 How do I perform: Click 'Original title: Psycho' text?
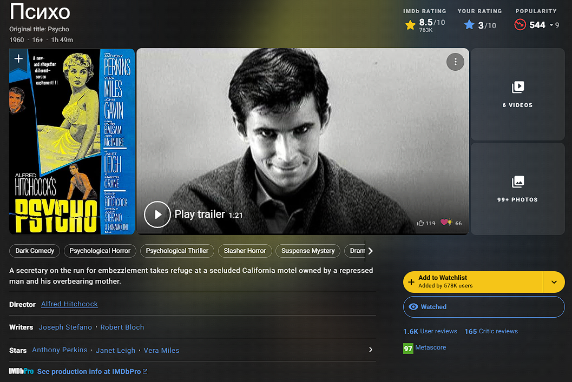pyautogui.click(x=39, y=29)
